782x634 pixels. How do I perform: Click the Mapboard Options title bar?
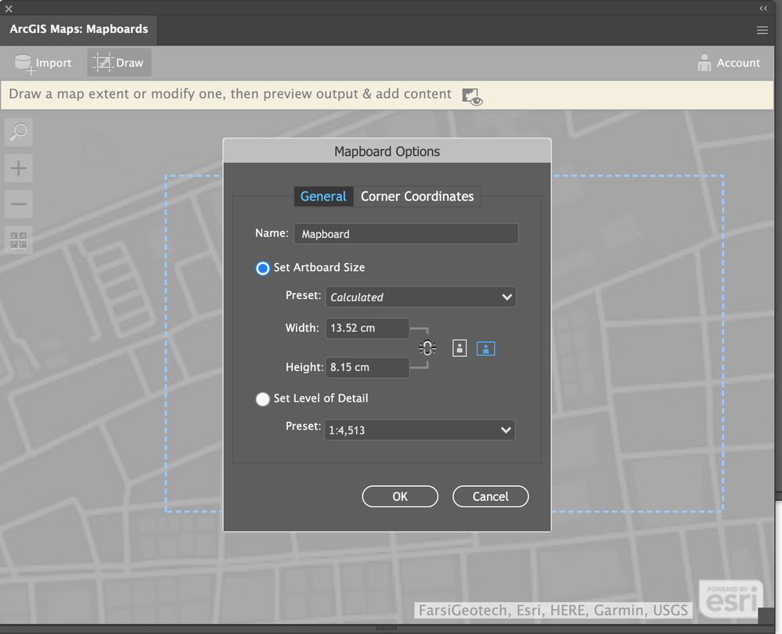coord(387,151)
